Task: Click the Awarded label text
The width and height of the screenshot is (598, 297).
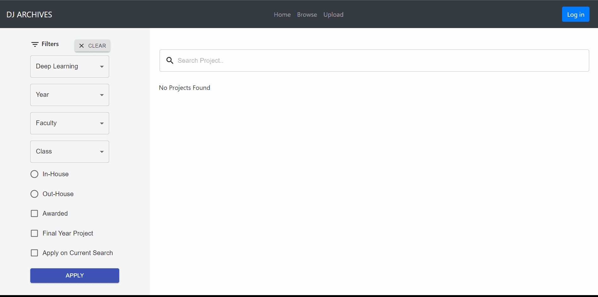Action: coord(55,213)
